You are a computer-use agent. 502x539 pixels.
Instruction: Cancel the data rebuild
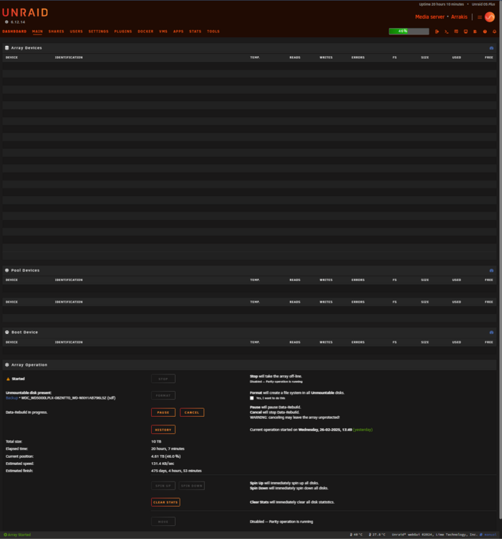(x=192, y=413)
